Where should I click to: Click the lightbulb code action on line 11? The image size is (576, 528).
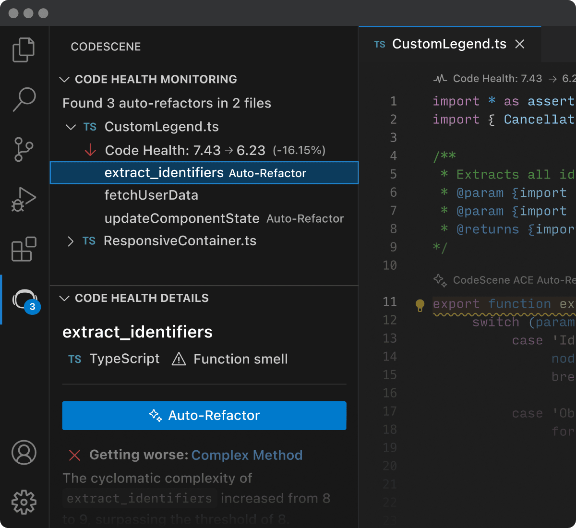tap(420, 304)
